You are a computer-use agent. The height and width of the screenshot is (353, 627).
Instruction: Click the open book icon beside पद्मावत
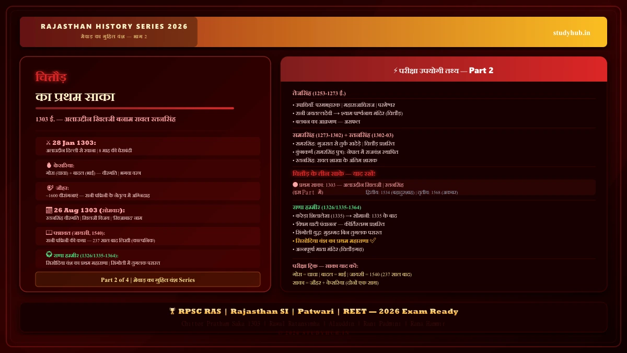tap(49, 233)
